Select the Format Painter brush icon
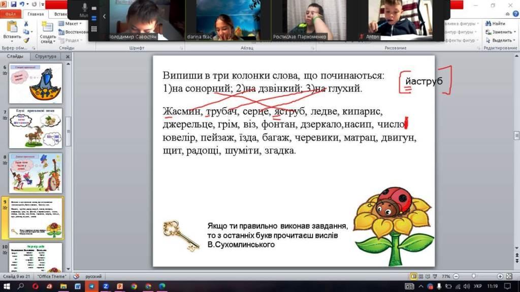The height and width of the screenshot is (292, 520). pos(26,40)
